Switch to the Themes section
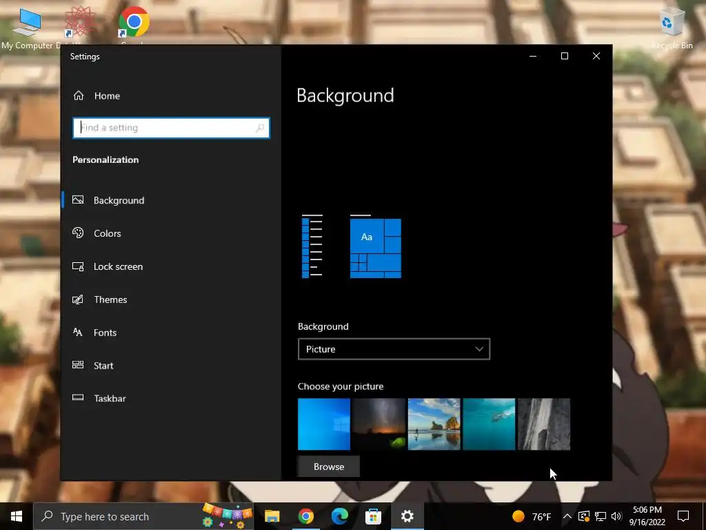Image resolution: width=706 pixels, height=530 pixels. point(110,300)
